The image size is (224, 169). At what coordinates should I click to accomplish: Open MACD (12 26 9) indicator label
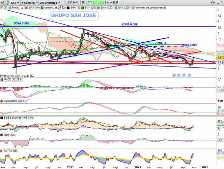(12, 79)
